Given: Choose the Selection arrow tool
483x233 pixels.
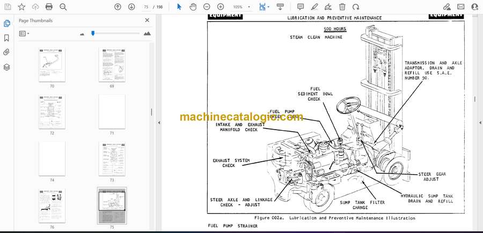Looking at the screenshot, I should pyautogui.click(x=179, y=7).
